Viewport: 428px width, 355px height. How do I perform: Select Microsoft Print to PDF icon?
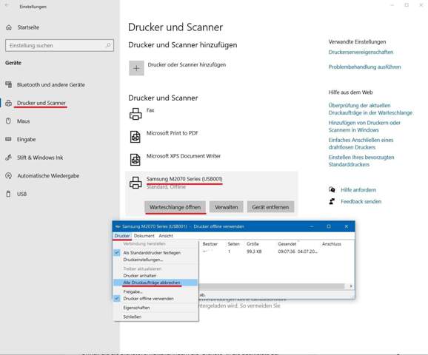pyautogui.click(x=136, y=137)
